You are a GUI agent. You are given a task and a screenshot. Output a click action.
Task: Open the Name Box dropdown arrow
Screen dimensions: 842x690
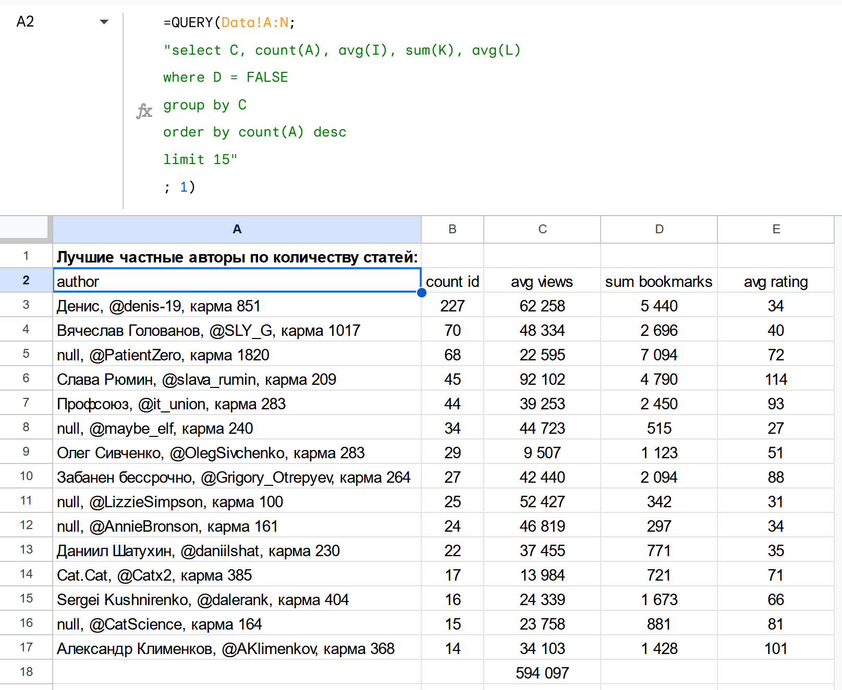click(x=104, y=22)
